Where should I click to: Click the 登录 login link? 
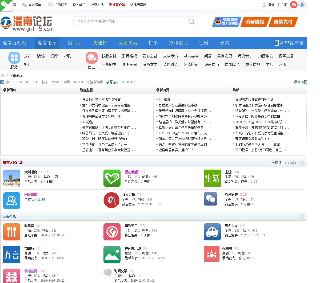pos(271,5)
